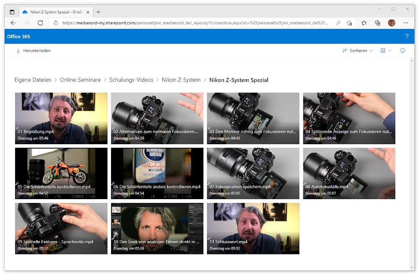Click the Herunterladen download button

[x=34, y=50]
